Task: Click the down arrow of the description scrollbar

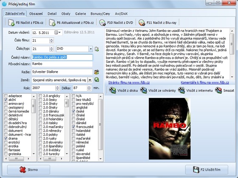Action: click(x=232, y=77)
